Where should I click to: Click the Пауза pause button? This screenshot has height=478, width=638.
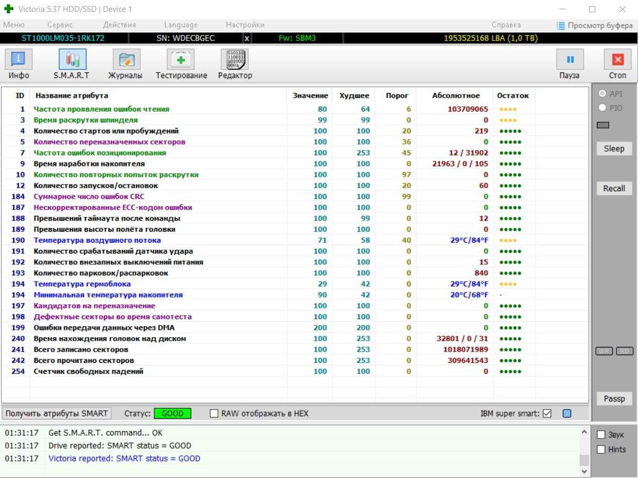point(570,64)
